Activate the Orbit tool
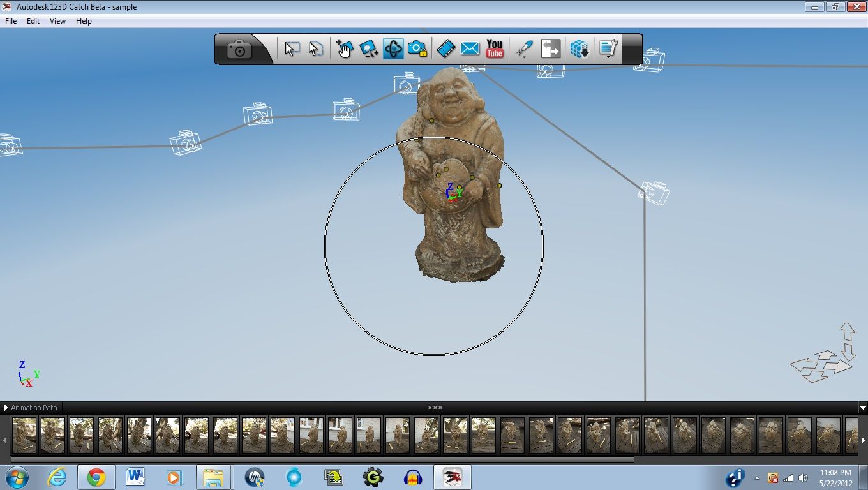This screenshot has width=868, height=490. click(x=394, y=48)
